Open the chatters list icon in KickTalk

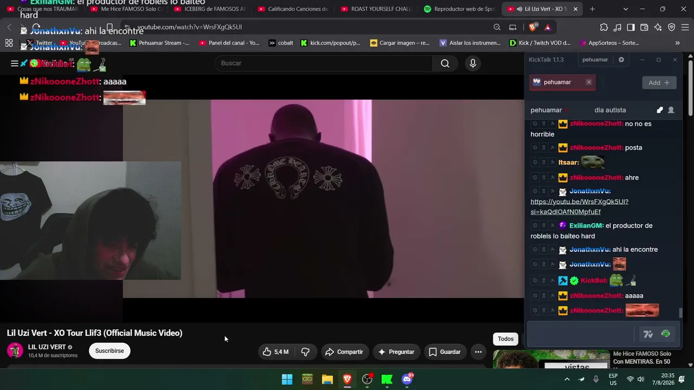[x=671, y=110]
